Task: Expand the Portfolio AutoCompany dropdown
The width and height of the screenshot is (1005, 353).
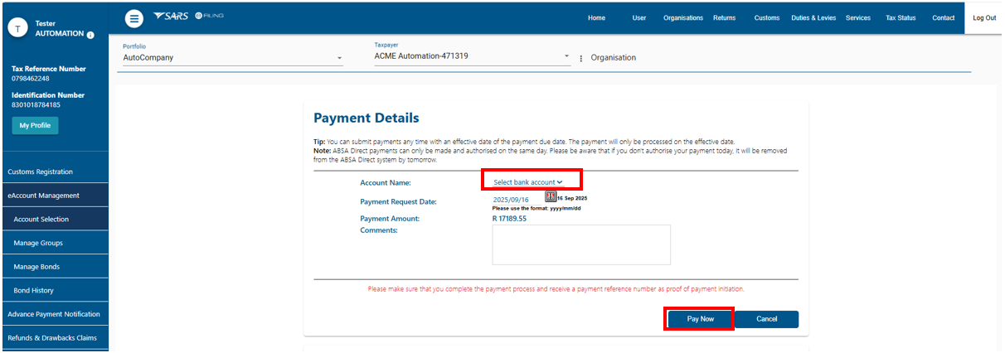Action: 232,58
